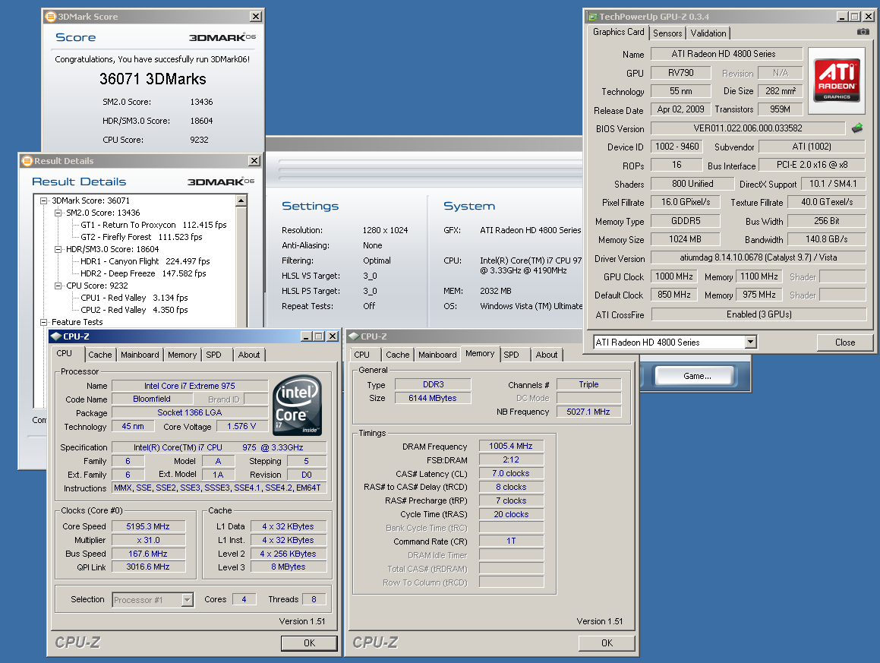This screenshot has width=880, height=663.
Task: Click OK in the left CPU-Z window
Action: 309,643
